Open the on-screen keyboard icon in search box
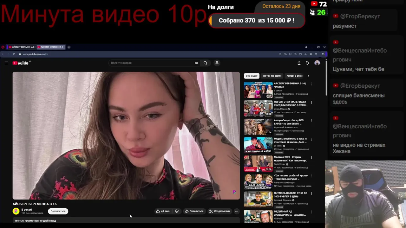Image resolution: width=406 pixels, height=228 pixels. pyautogui.click(x=196, y=63)
